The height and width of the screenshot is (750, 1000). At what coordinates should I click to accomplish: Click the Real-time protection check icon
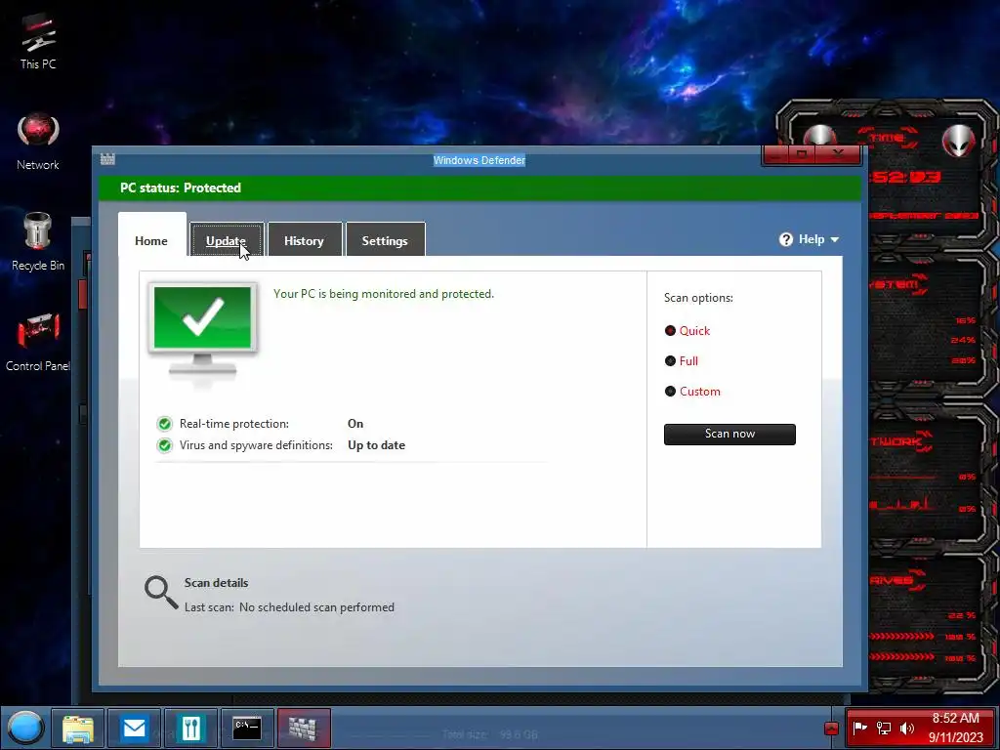(x=164, y=424)
